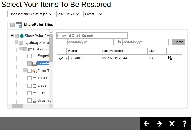Toggle the ahsay.share node checkbox
191x130 pixels.
point(21,43)
